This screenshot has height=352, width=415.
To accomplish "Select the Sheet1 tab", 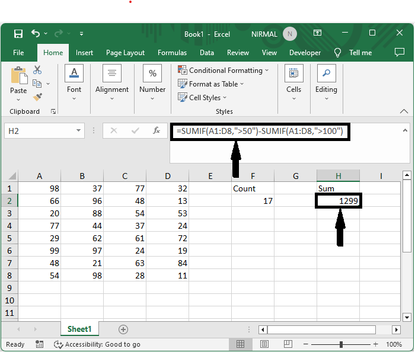I will pyautogui.click(x=79, y=329).
